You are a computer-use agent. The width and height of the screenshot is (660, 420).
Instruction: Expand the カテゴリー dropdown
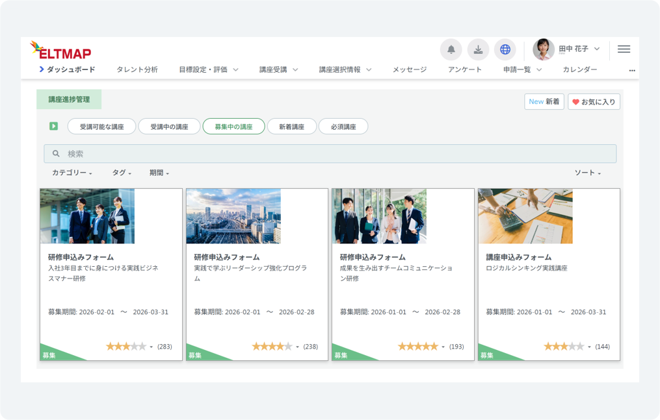point(72,173)
